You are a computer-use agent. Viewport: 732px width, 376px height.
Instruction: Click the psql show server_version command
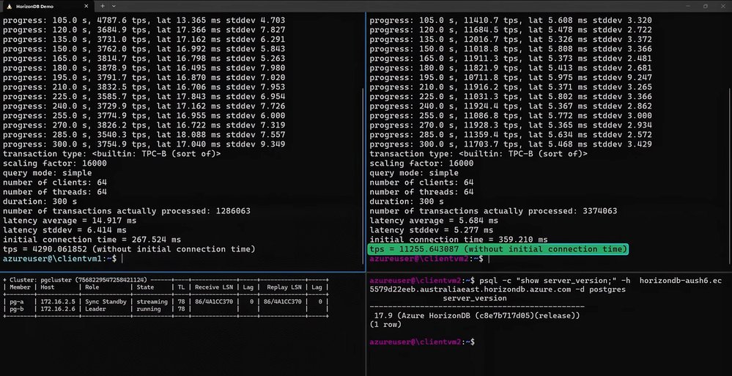pyautogui.click(x=546, y=285)
